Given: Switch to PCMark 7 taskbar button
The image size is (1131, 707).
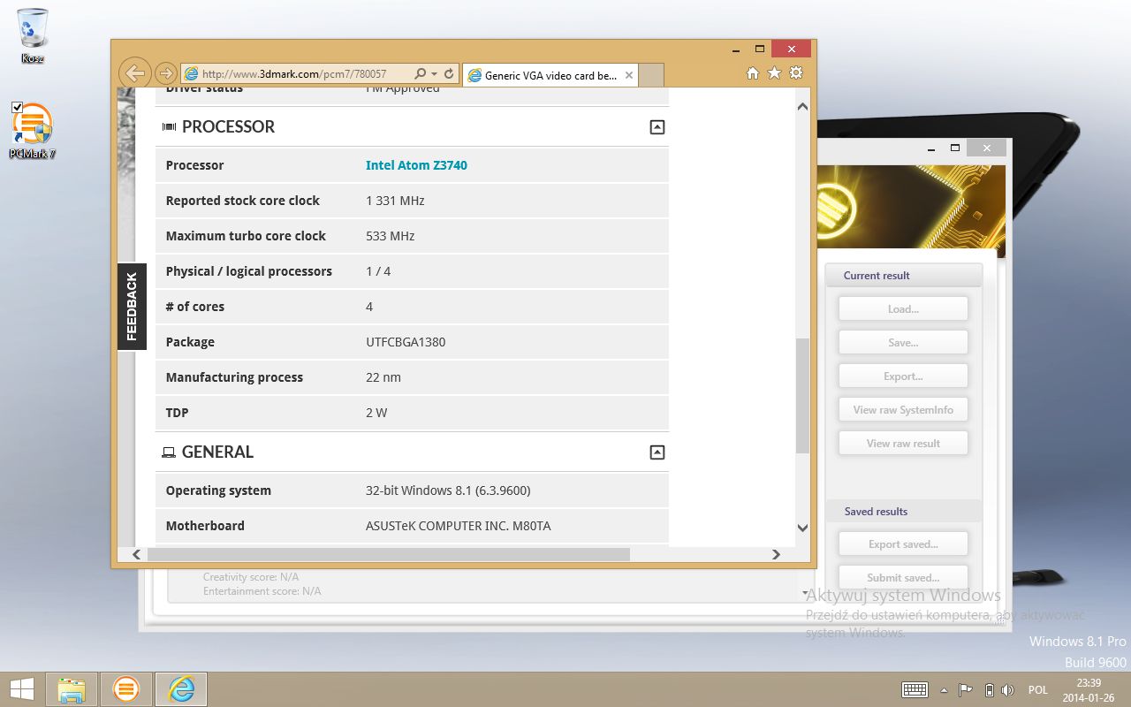Looking at the screenshot, I should pos(126,689).
